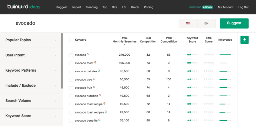256x126 pixels.
Task: Expand the Keyword Patterns filter
Action: (31, 70)
